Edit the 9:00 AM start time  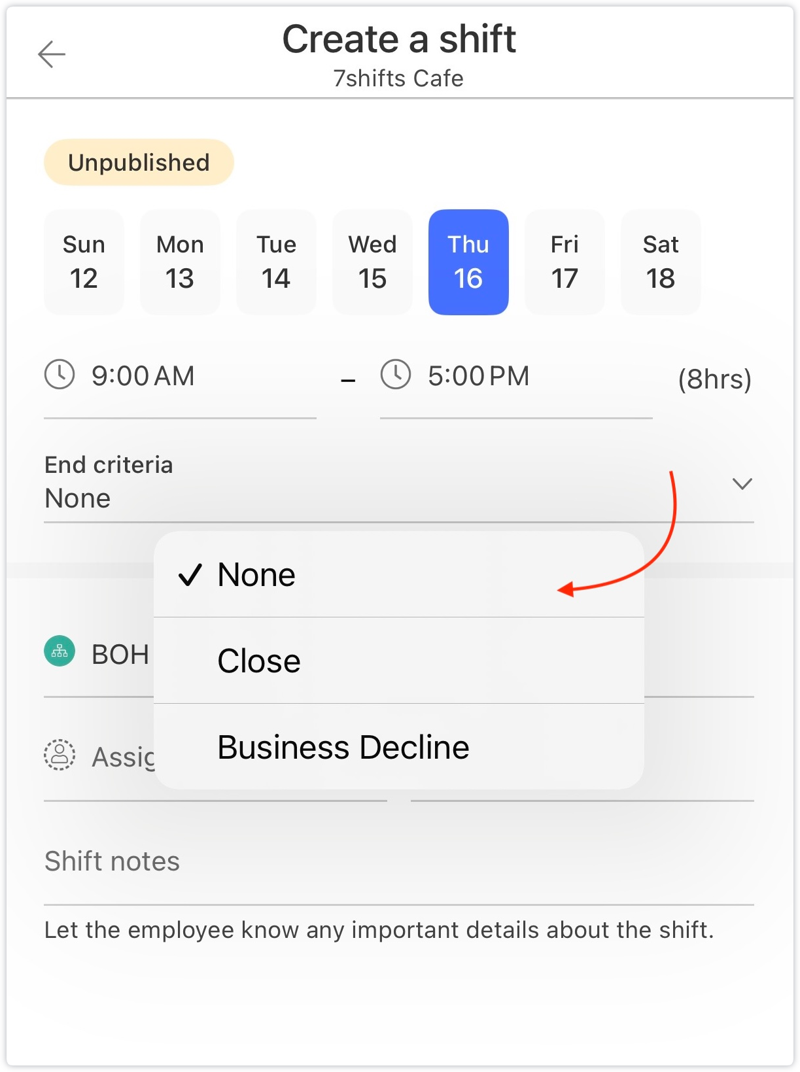(180, 378)
